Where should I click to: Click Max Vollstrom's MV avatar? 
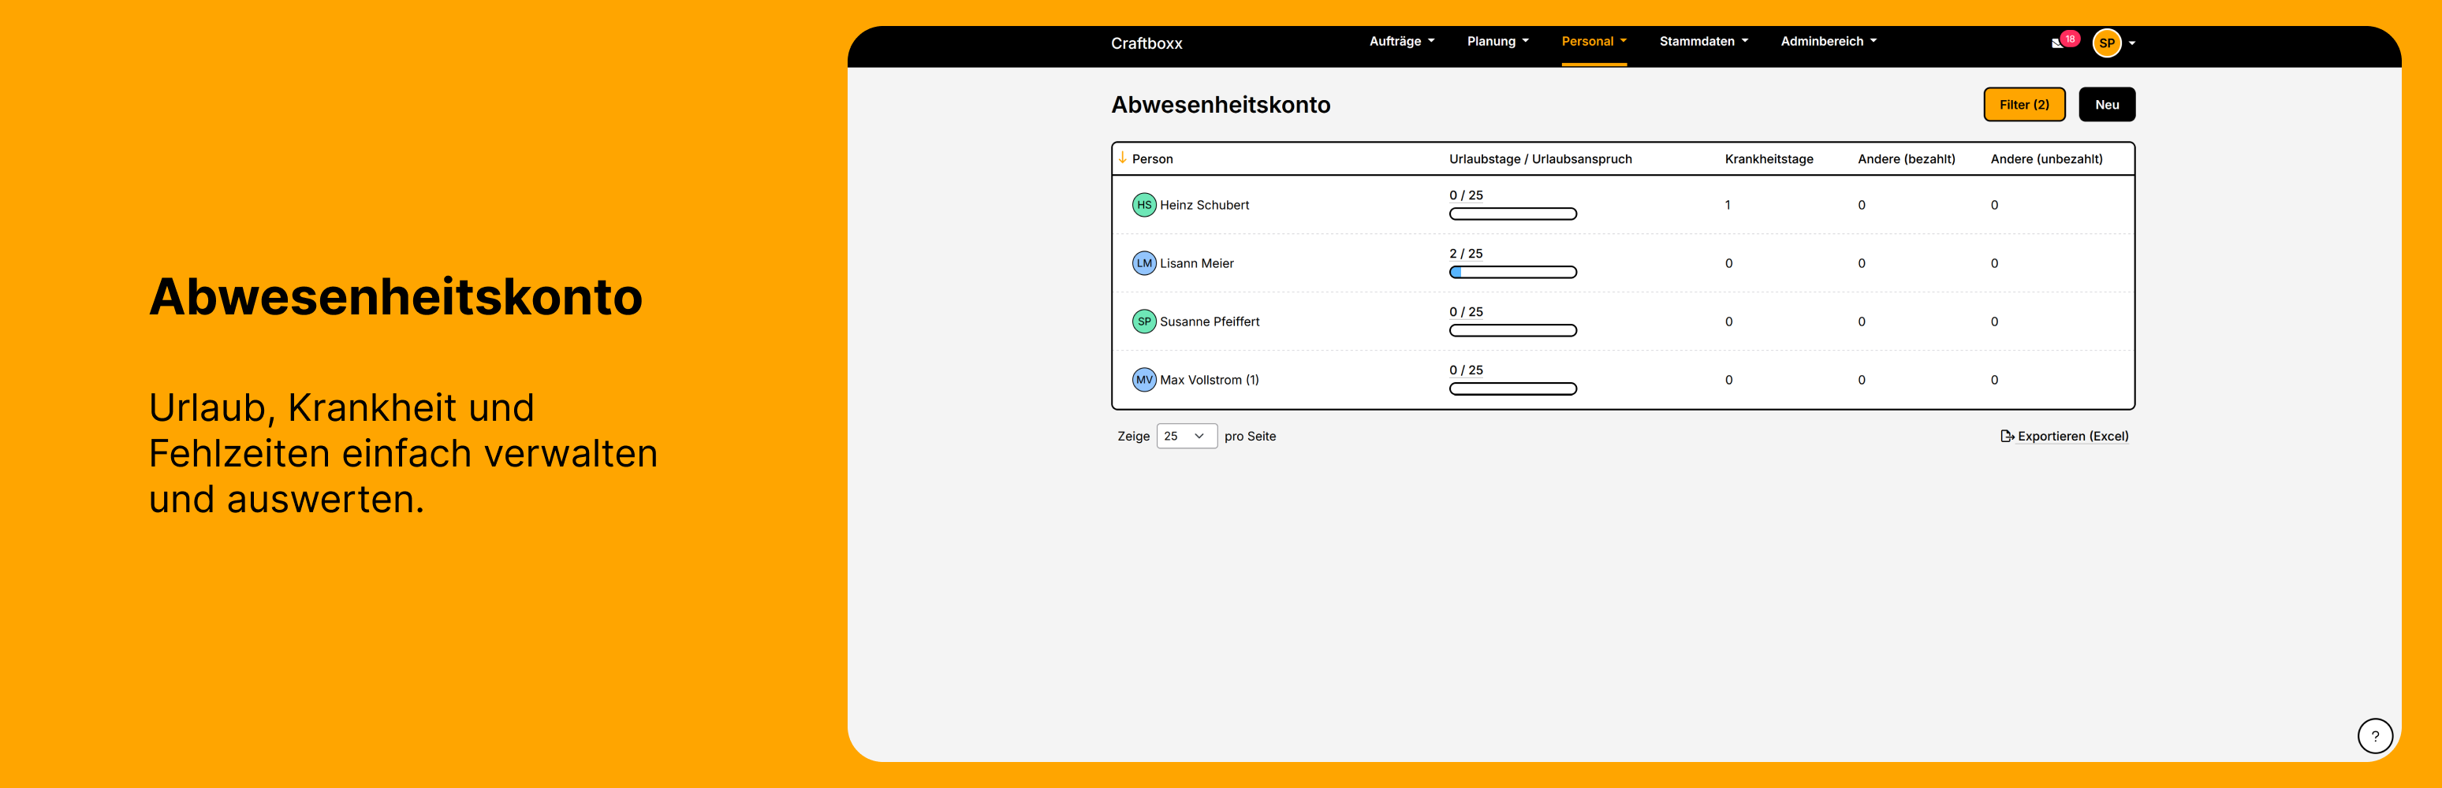[1143, 380]
